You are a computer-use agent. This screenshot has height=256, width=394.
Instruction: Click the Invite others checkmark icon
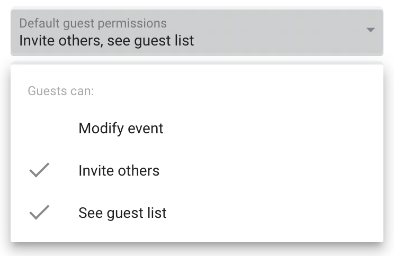tap(39, 171)
